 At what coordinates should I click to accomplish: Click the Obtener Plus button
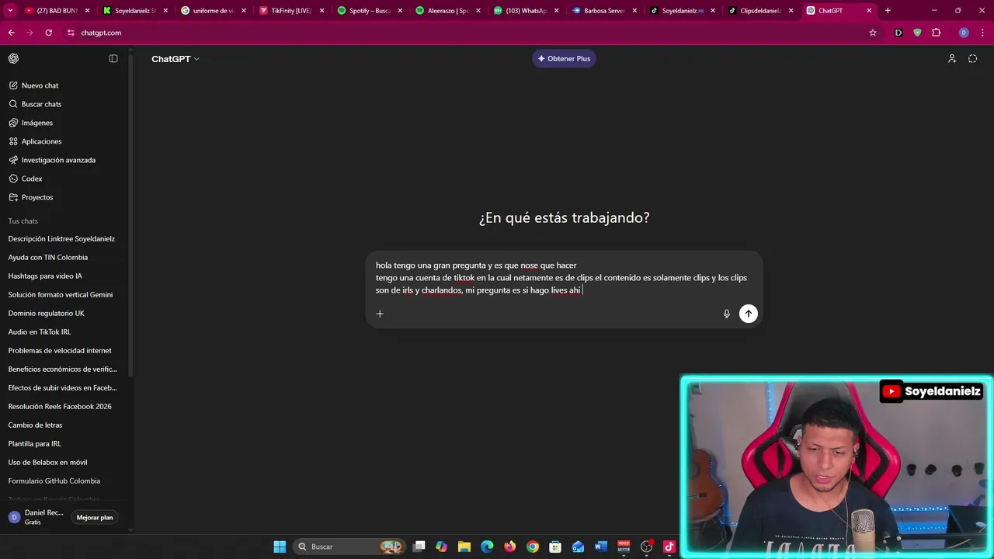click(564, 58)
